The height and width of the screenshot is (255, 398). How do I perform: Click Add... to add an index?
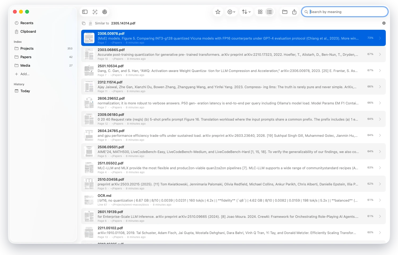tap(43, 74)
